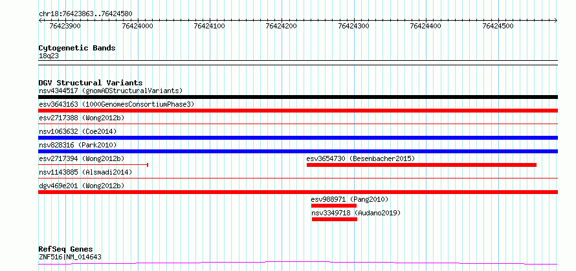Click esv2717394 (Wong2012b) label
Viewport: 576px width, 271px height.
82,158
